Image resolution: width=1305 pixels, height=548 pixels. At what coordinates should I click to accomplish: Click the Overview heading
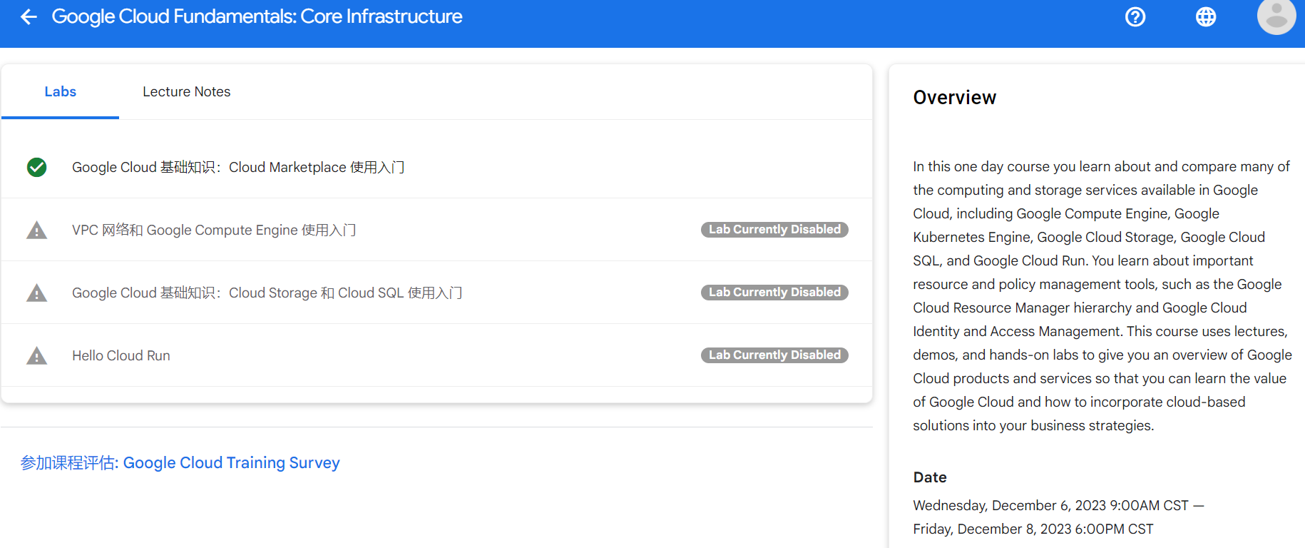[x=954, y=98]
